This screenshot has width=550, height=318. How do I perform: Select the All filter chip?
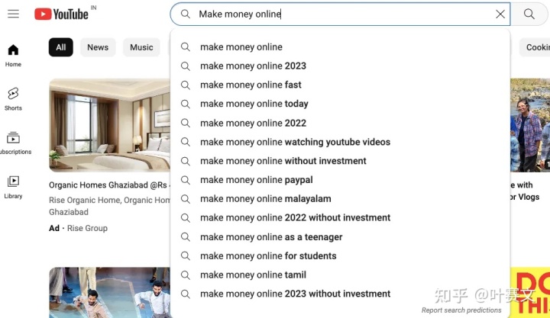pyautogui.click(x=60, y=47)
